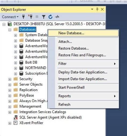Choose Refresh from context menu

(83, 105)
